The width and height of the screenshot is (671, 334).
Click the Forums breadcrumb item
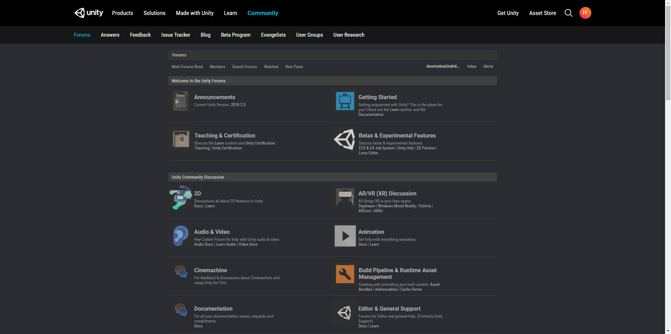tap(179, 55)
